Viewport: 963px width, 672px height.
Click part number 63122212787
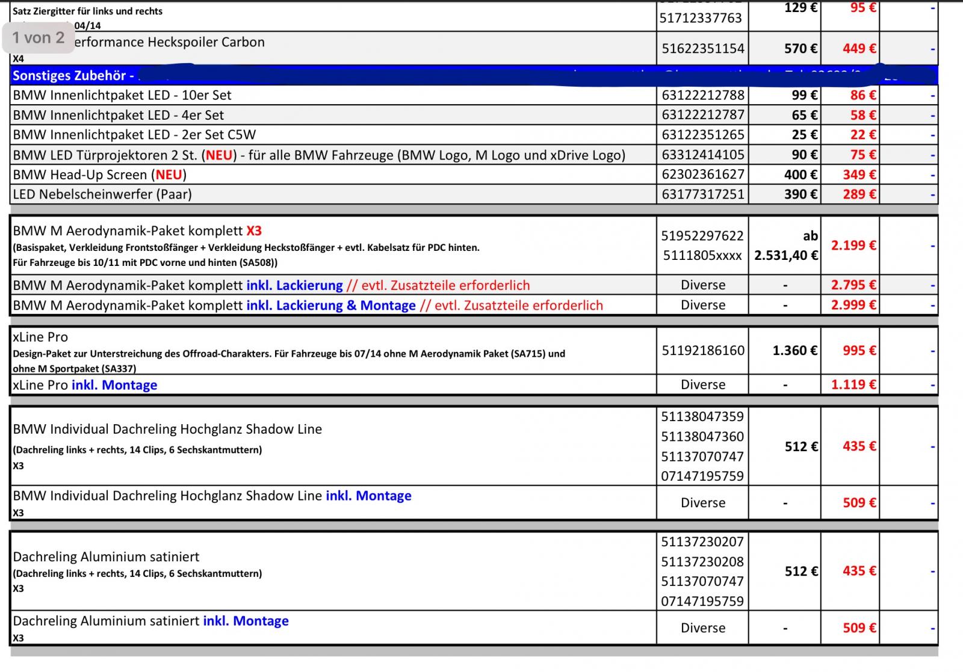coord(702,115)
